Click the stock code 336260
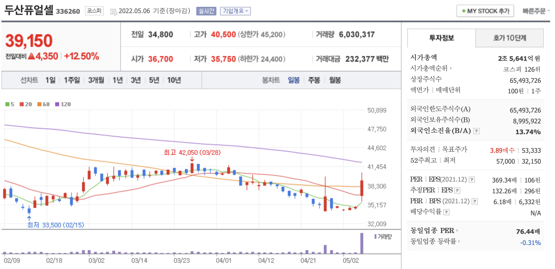Viewport: 555px width, 269px height. pyautogui.click(x=68, y=11)
